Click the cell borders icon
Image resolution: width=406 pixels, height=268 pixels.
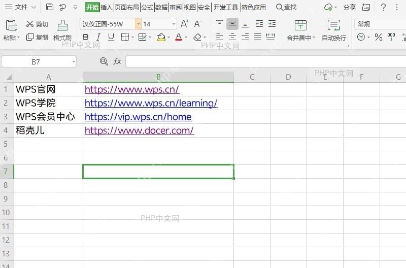pos(125,37)
